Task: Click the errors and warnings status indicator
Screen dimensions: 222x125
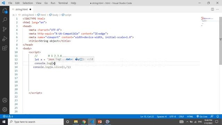Action: click(8, 117)
